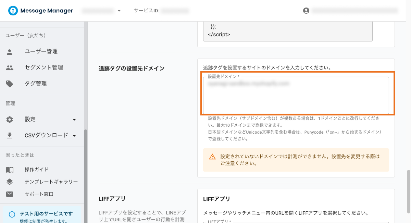
Task: Click the 困ったときは section label
Action: 20,155
